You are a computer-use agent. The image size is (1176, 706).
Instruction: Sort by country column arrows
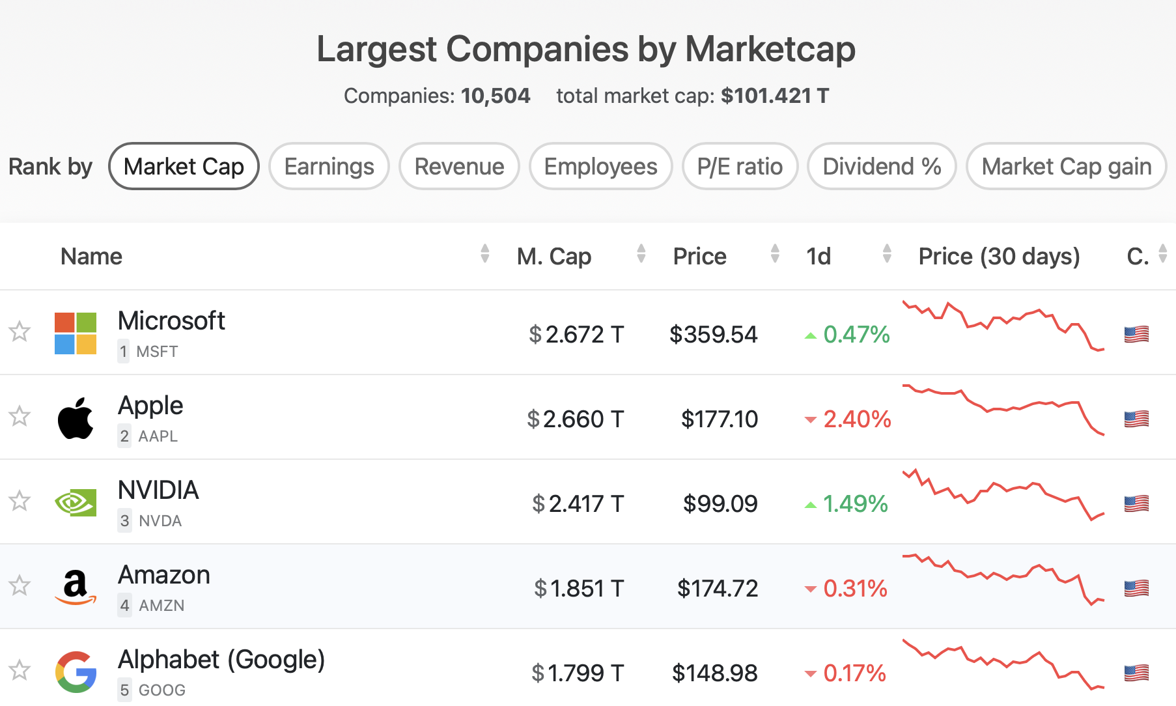(x=1163, y=253)
